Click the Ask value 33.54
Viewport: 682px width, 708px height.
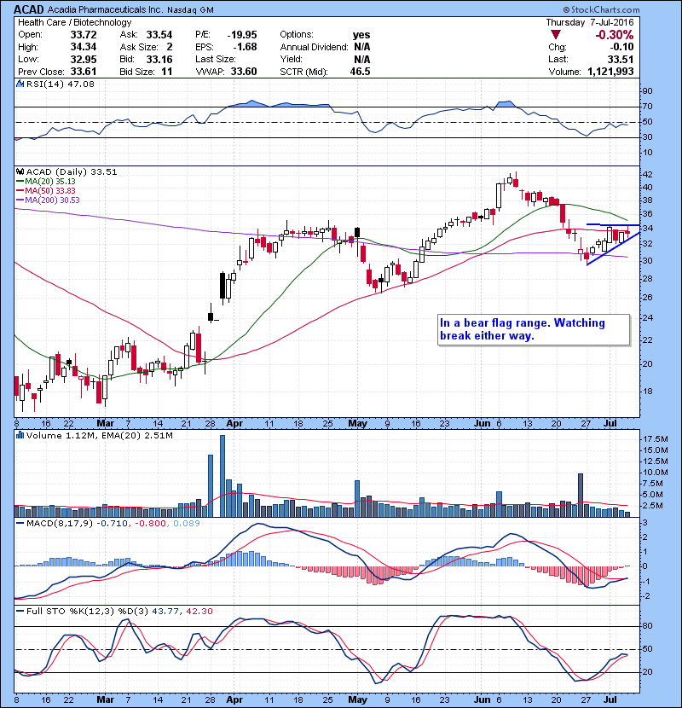click(159, 35)
